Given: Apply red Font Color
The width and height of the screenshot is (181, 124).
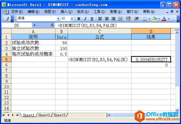Looking at the screenshot, I should [x=164, y=18].
